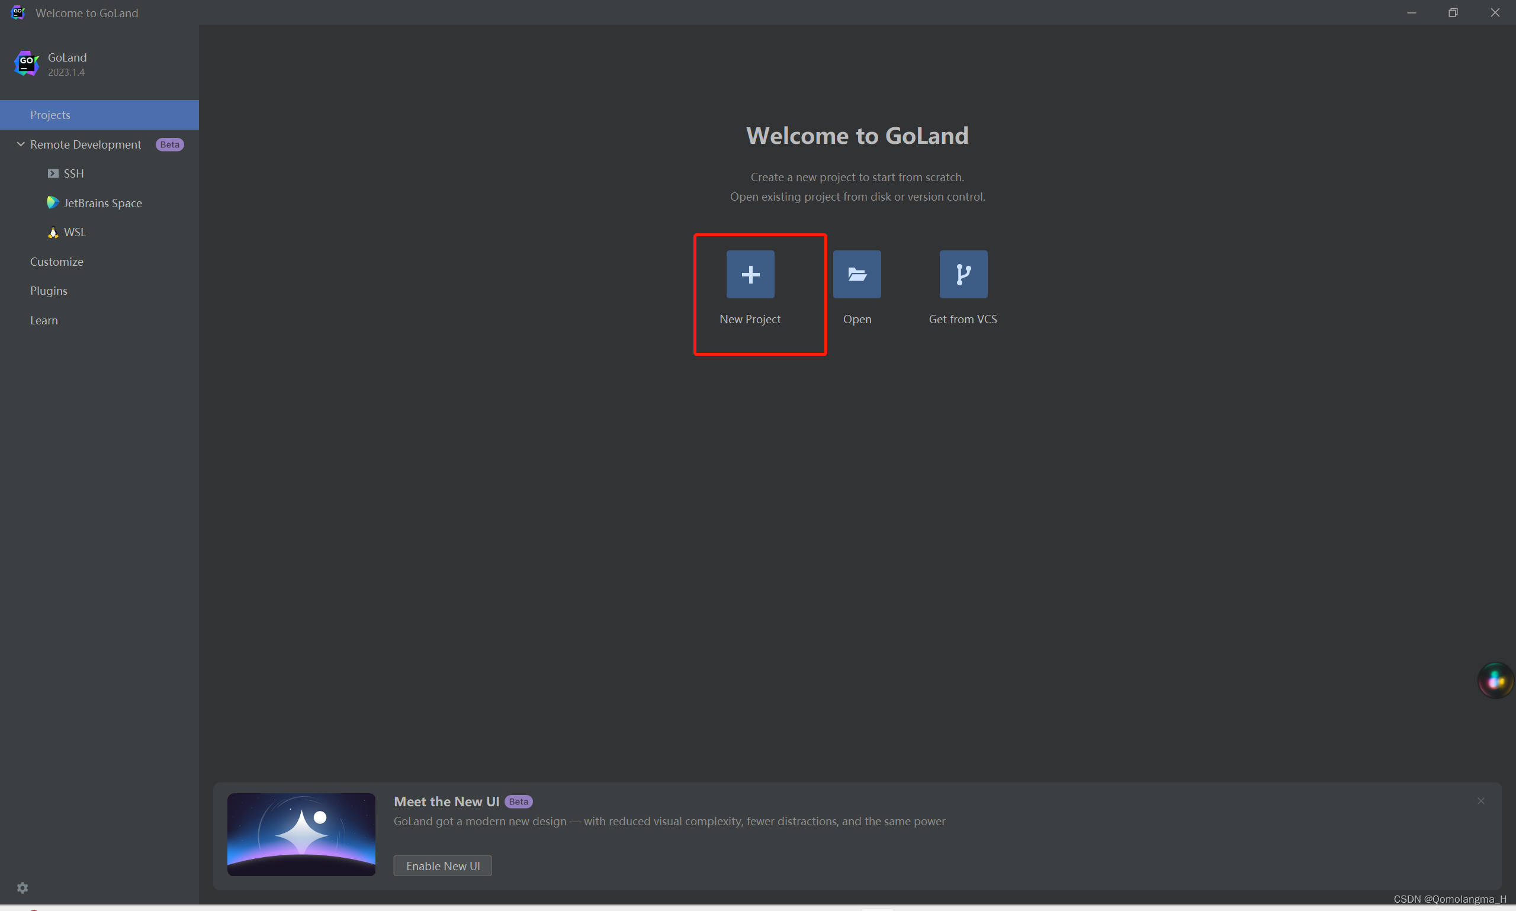Click the GoLand logo in the sidebar

click(27, 63)
